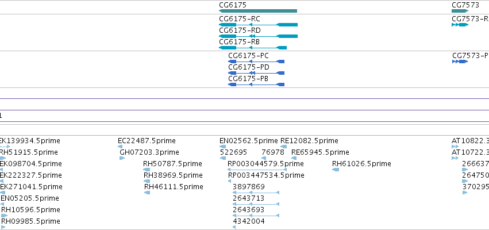
Task: Open the EK222327.5prime EST label
Action: pos(31,175)
